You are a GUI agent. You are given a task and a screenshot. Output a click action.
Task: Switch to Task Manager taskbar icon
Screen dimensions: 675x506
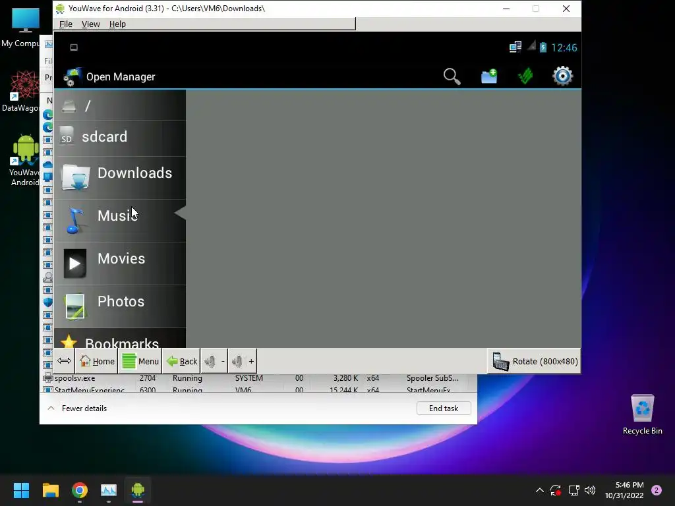tap(109, 490)
